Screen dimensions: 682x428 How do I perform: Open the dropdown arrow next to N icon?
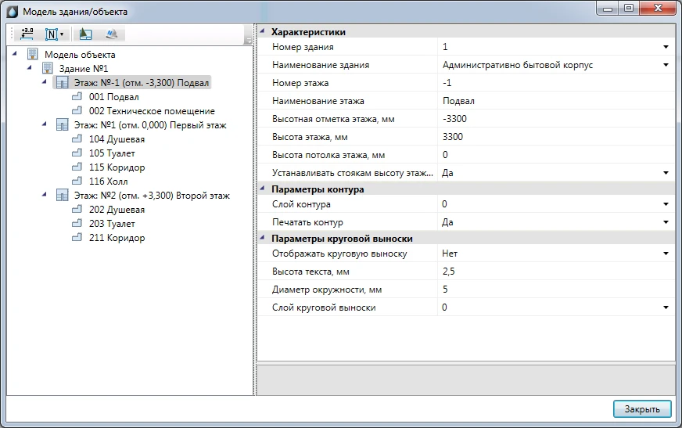(62, 34)
